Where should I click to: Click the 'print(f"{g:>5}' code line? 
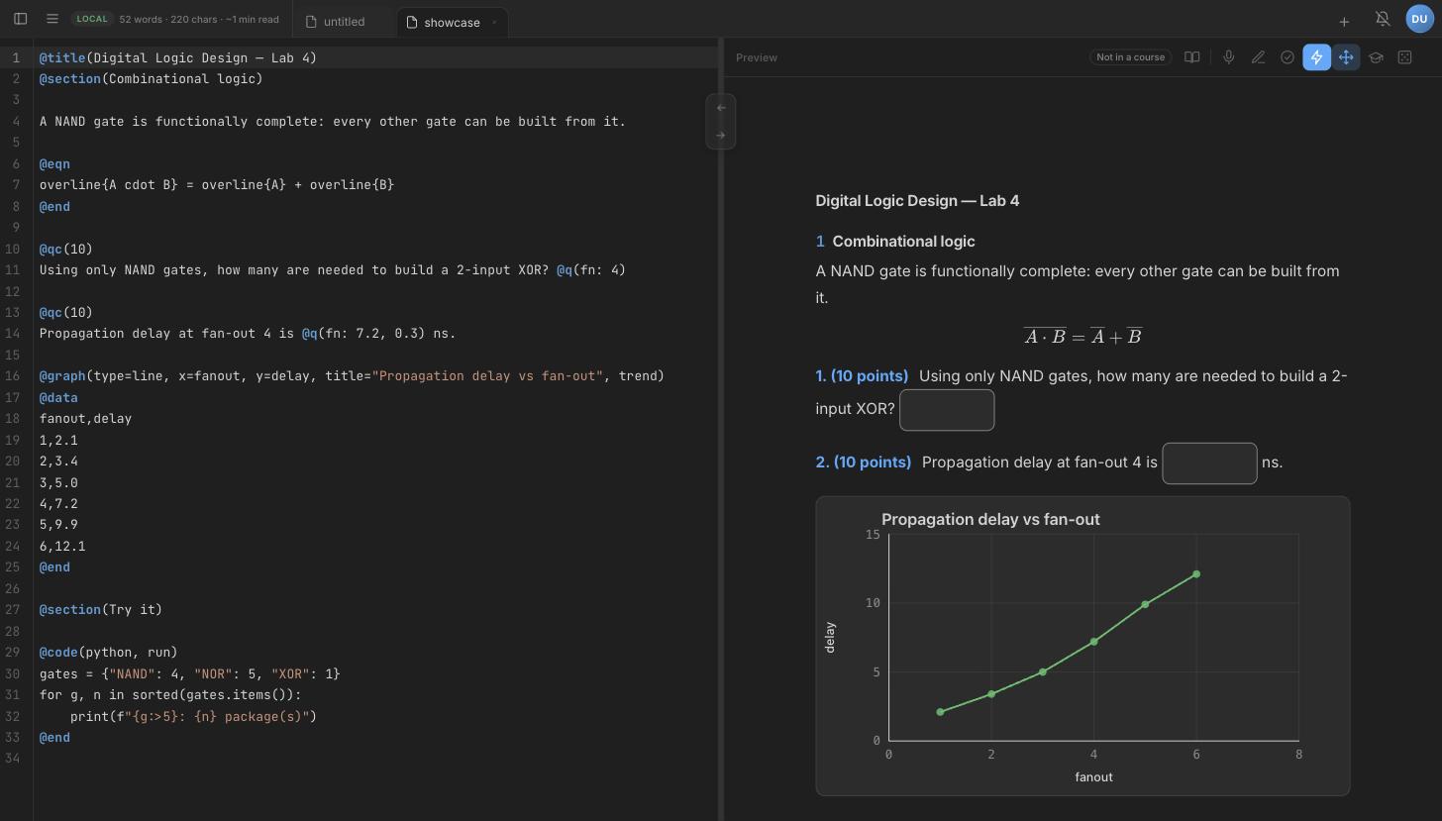(193, 716)
